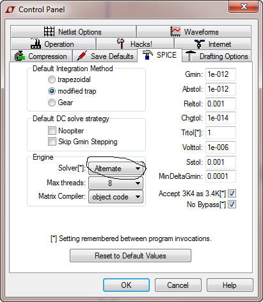Image resolution: width=263 pixels, height=302 pixels.
Task: Click the Operation factory icon
Action: [x=36, y=44]
